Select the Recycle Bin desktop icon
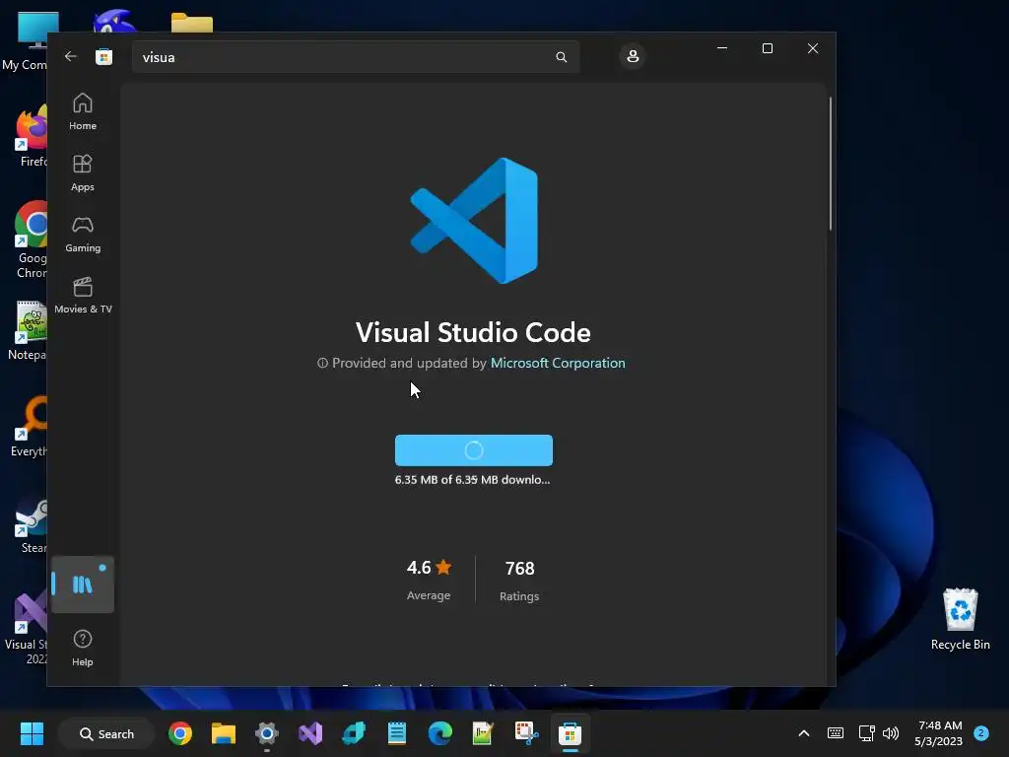 pos(960,619)
